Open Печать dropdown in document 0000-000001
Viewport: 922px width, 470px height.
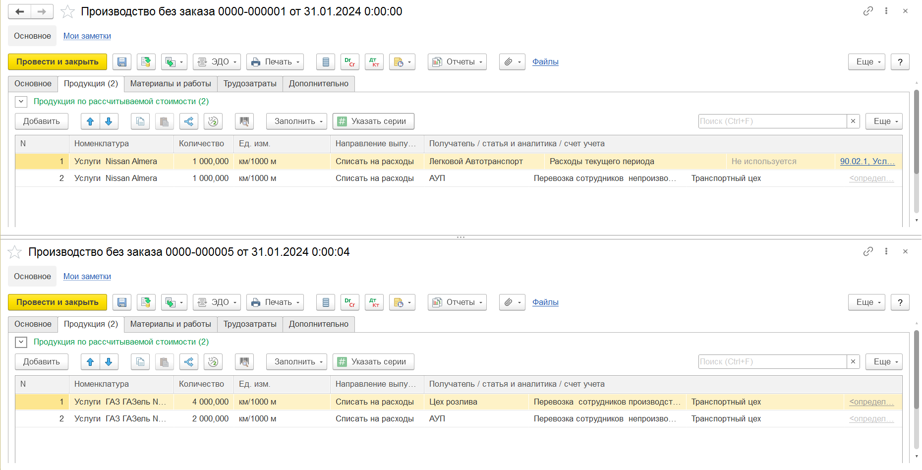275,62
